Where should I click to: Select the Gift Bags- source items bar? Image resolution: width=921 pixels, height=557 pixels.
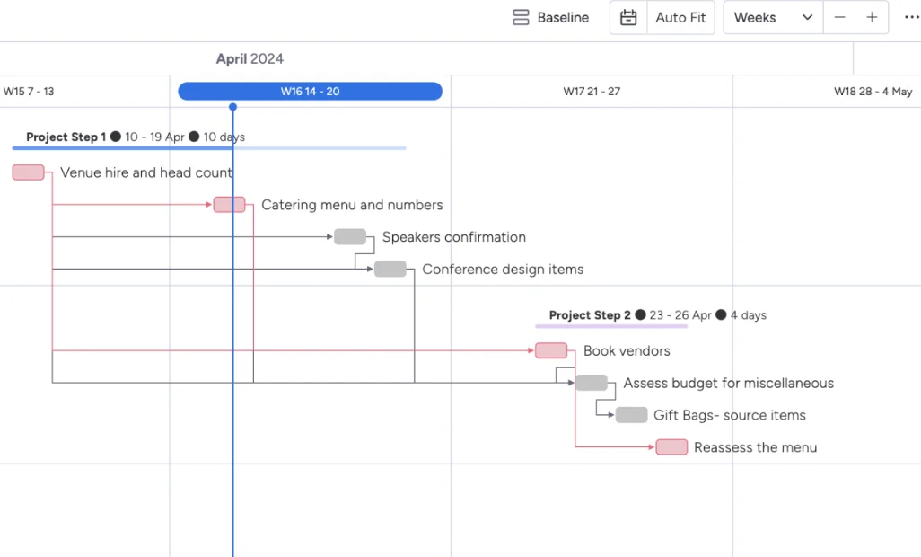630,415
